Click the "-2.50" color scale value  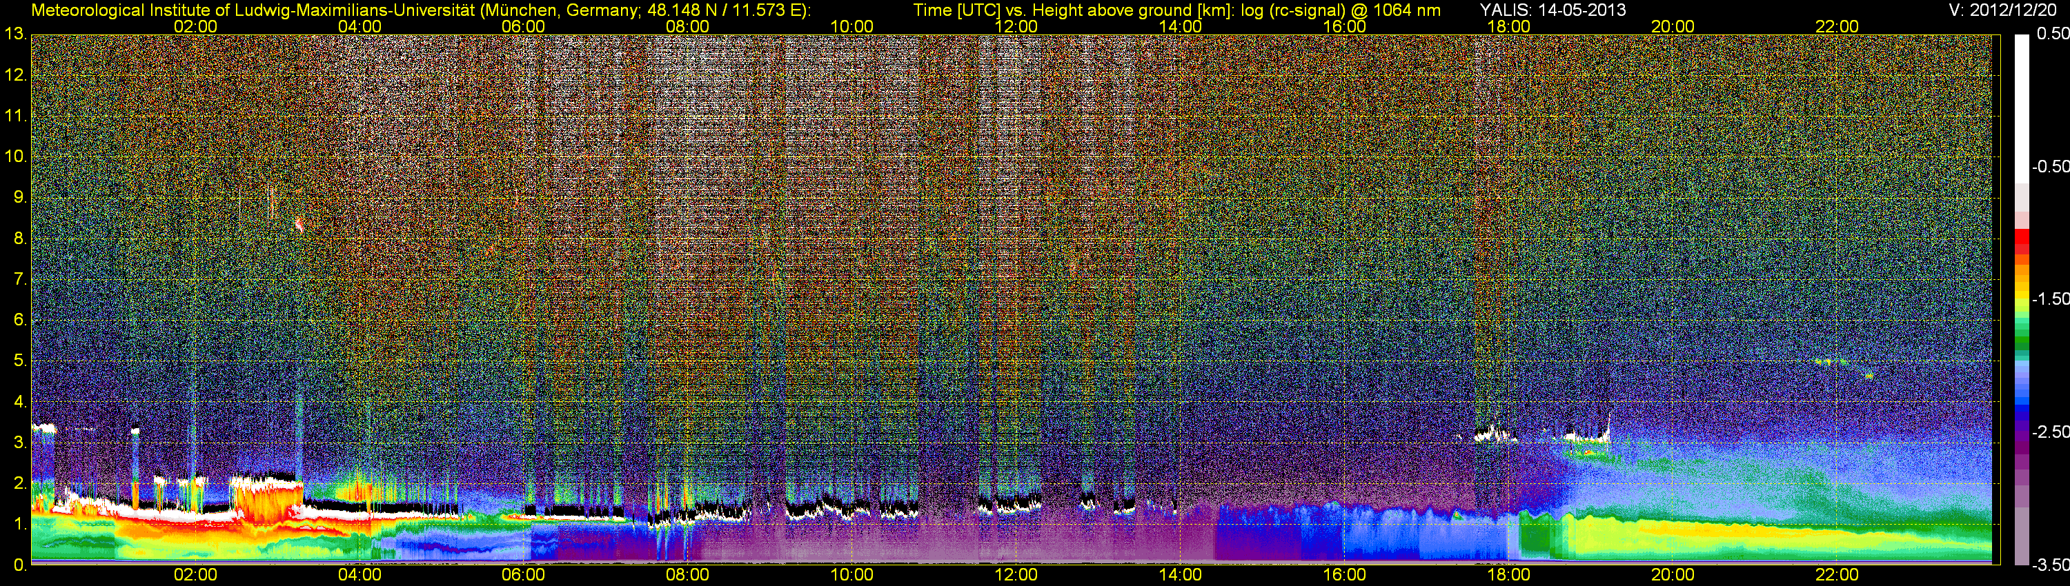(x=2050, y=432)
